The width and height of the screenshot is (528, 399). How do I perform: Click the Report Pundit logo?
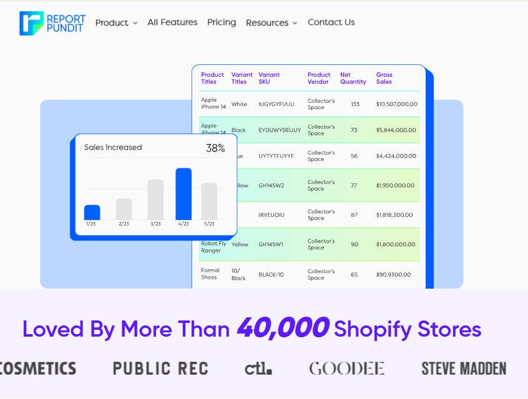point(52,23)
